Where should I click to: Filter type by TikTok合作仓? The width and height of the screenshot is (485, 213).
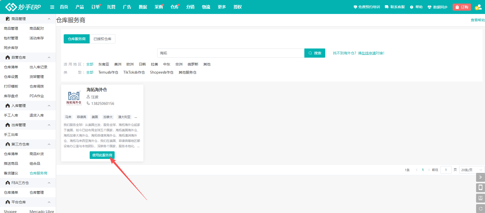tap(134, 72)
